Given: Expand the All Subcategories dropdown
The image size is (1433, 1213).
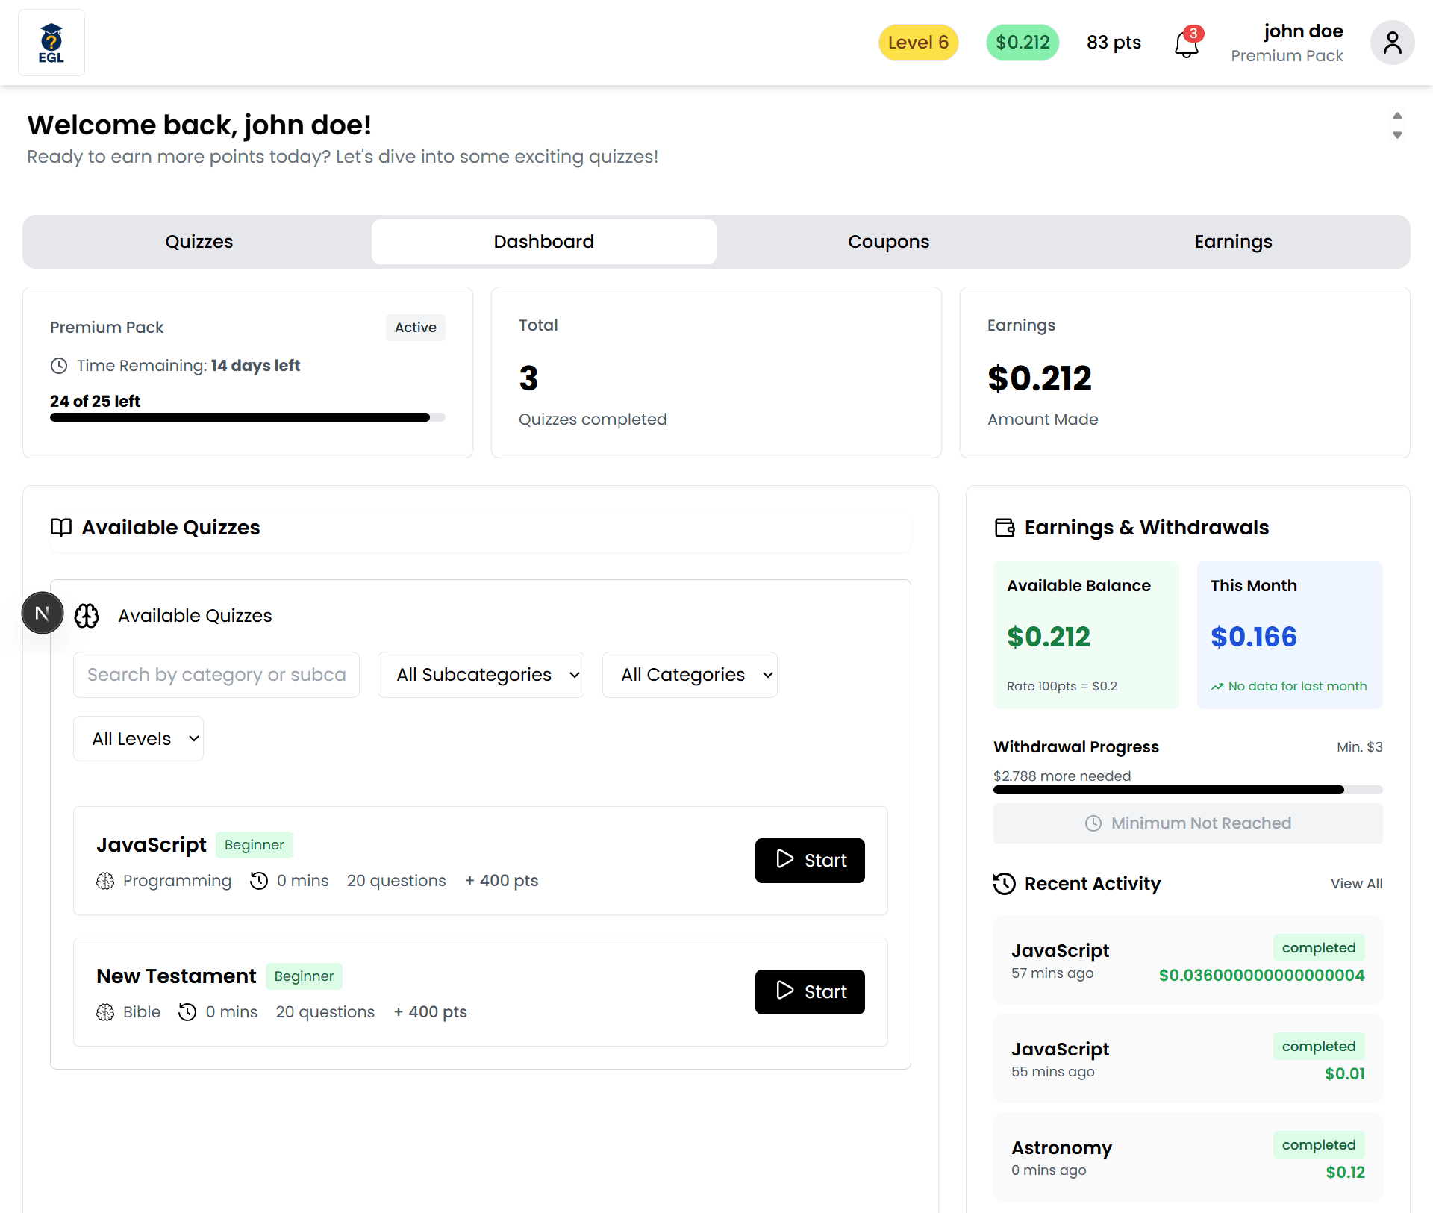Looking at the screenshot, I should [x=481, y=675].
